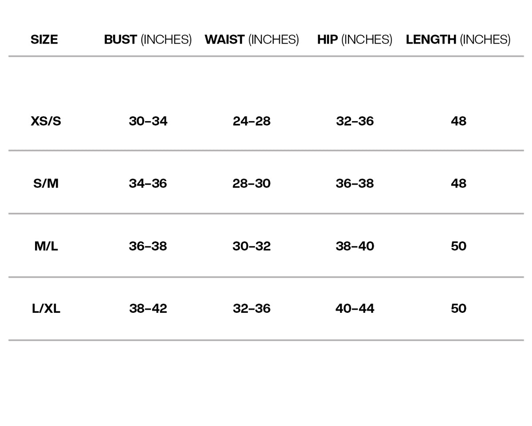Click waist value 24–28
532x426 pixels.
tap(251, 121)
